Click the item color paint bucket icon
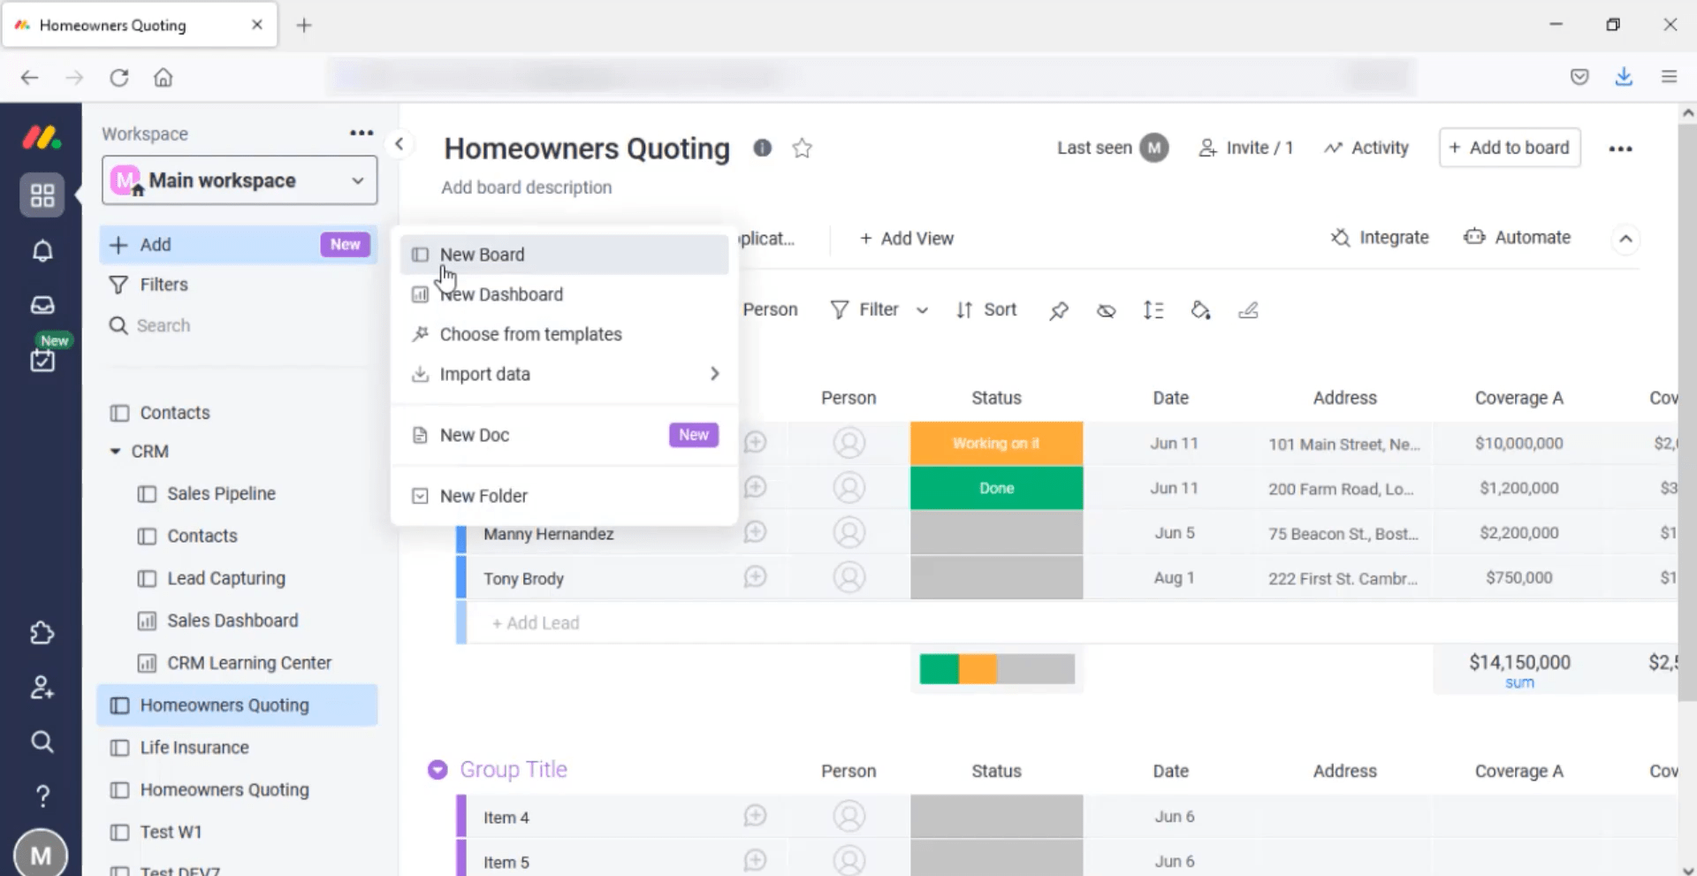This screenshot has height=876, width=1697. pos(1200,310)
